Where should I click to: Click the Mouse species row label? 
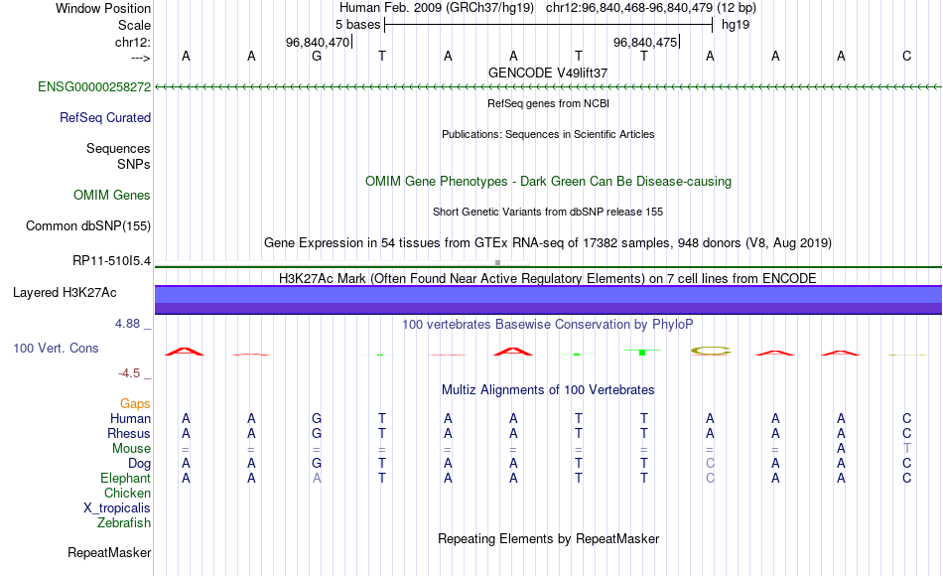point(131,449)
